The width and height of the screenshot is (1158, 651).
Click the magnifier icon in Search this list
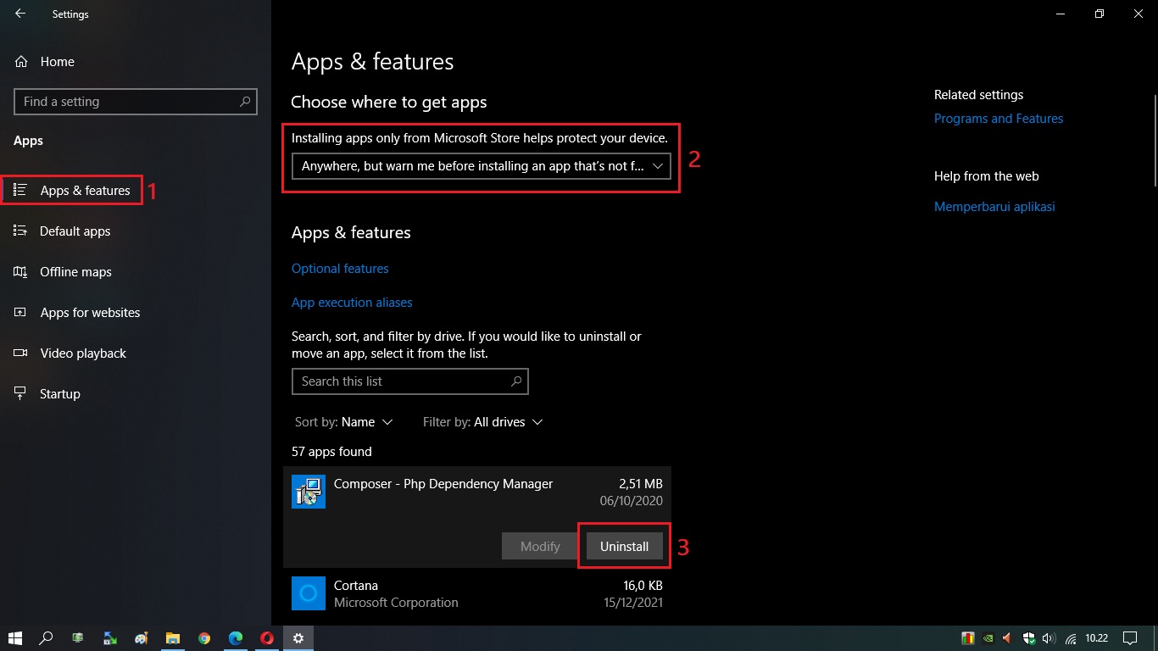[516, 381]
